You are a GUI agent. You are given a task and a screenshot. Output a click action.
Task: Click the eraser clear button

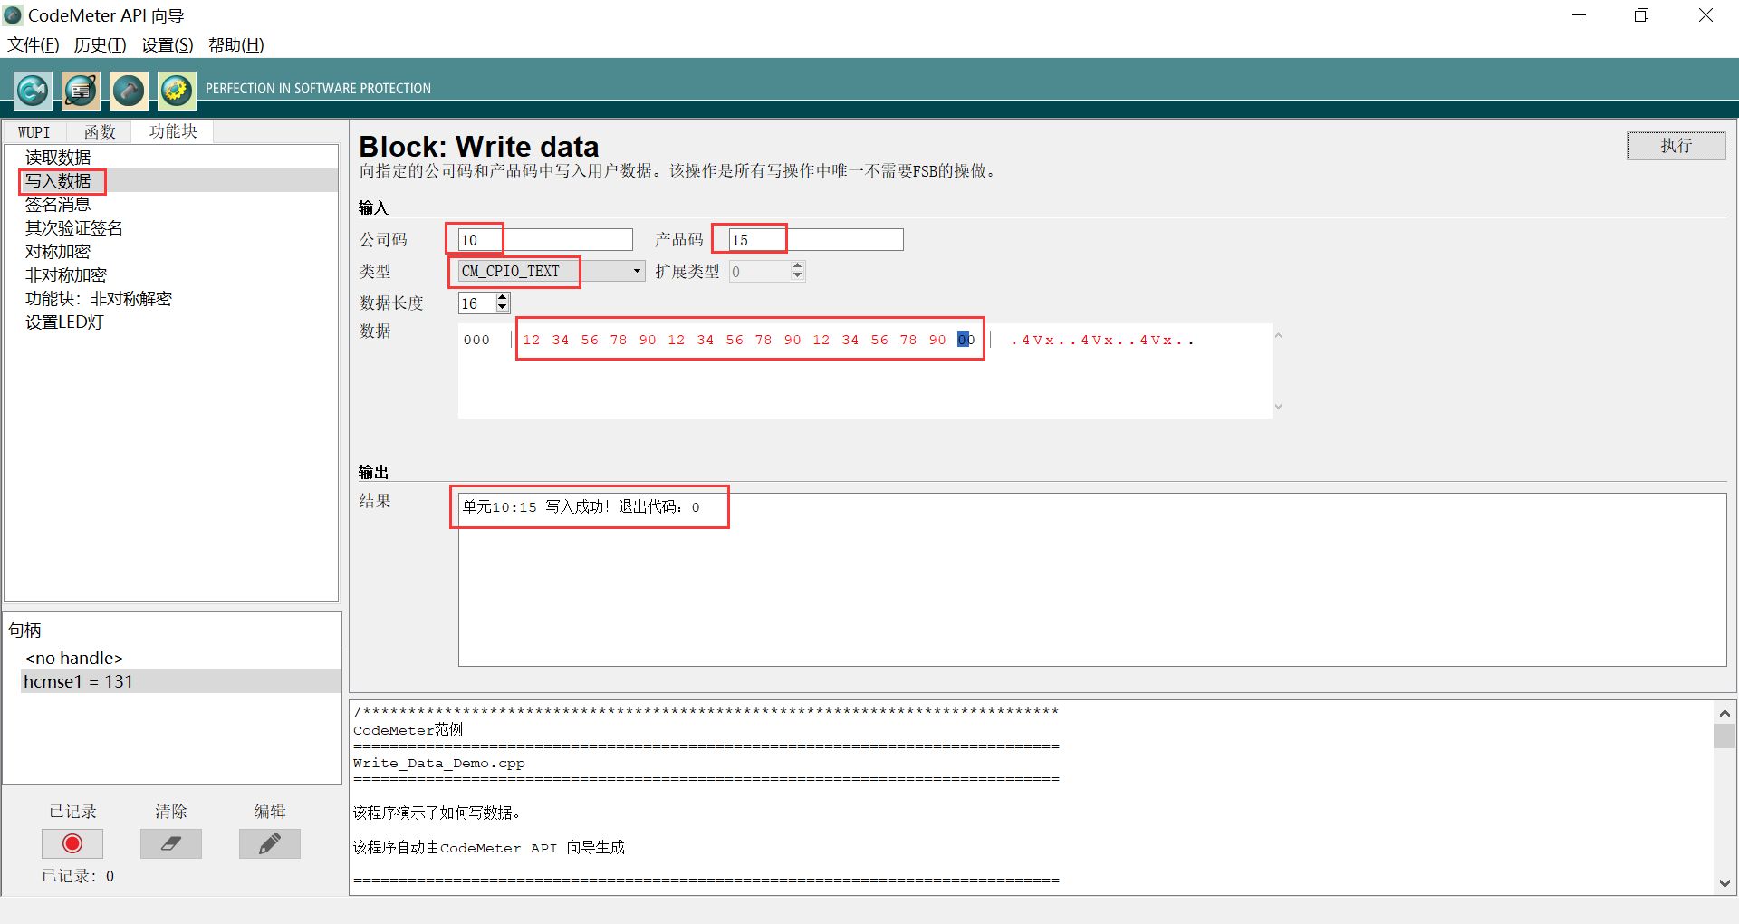(x=170, y=843)
